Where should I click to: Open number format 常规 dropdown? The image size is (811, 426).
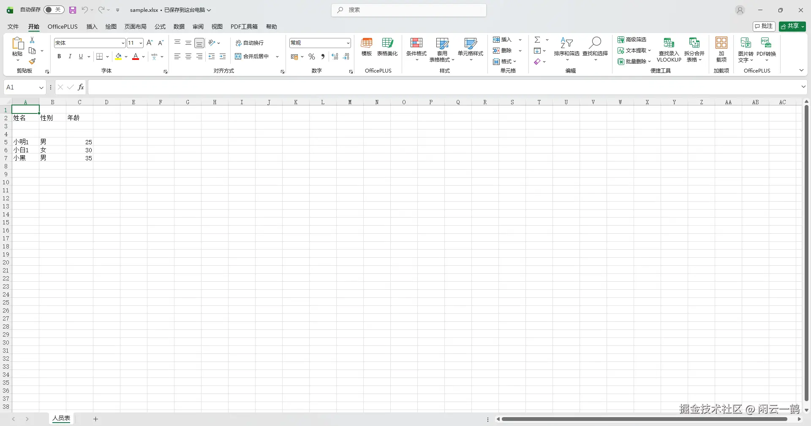pos(348,43)
